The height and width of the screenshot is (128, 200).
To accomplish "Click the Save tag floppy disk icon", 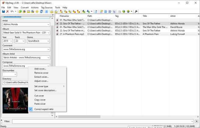I will click(3, 12).
